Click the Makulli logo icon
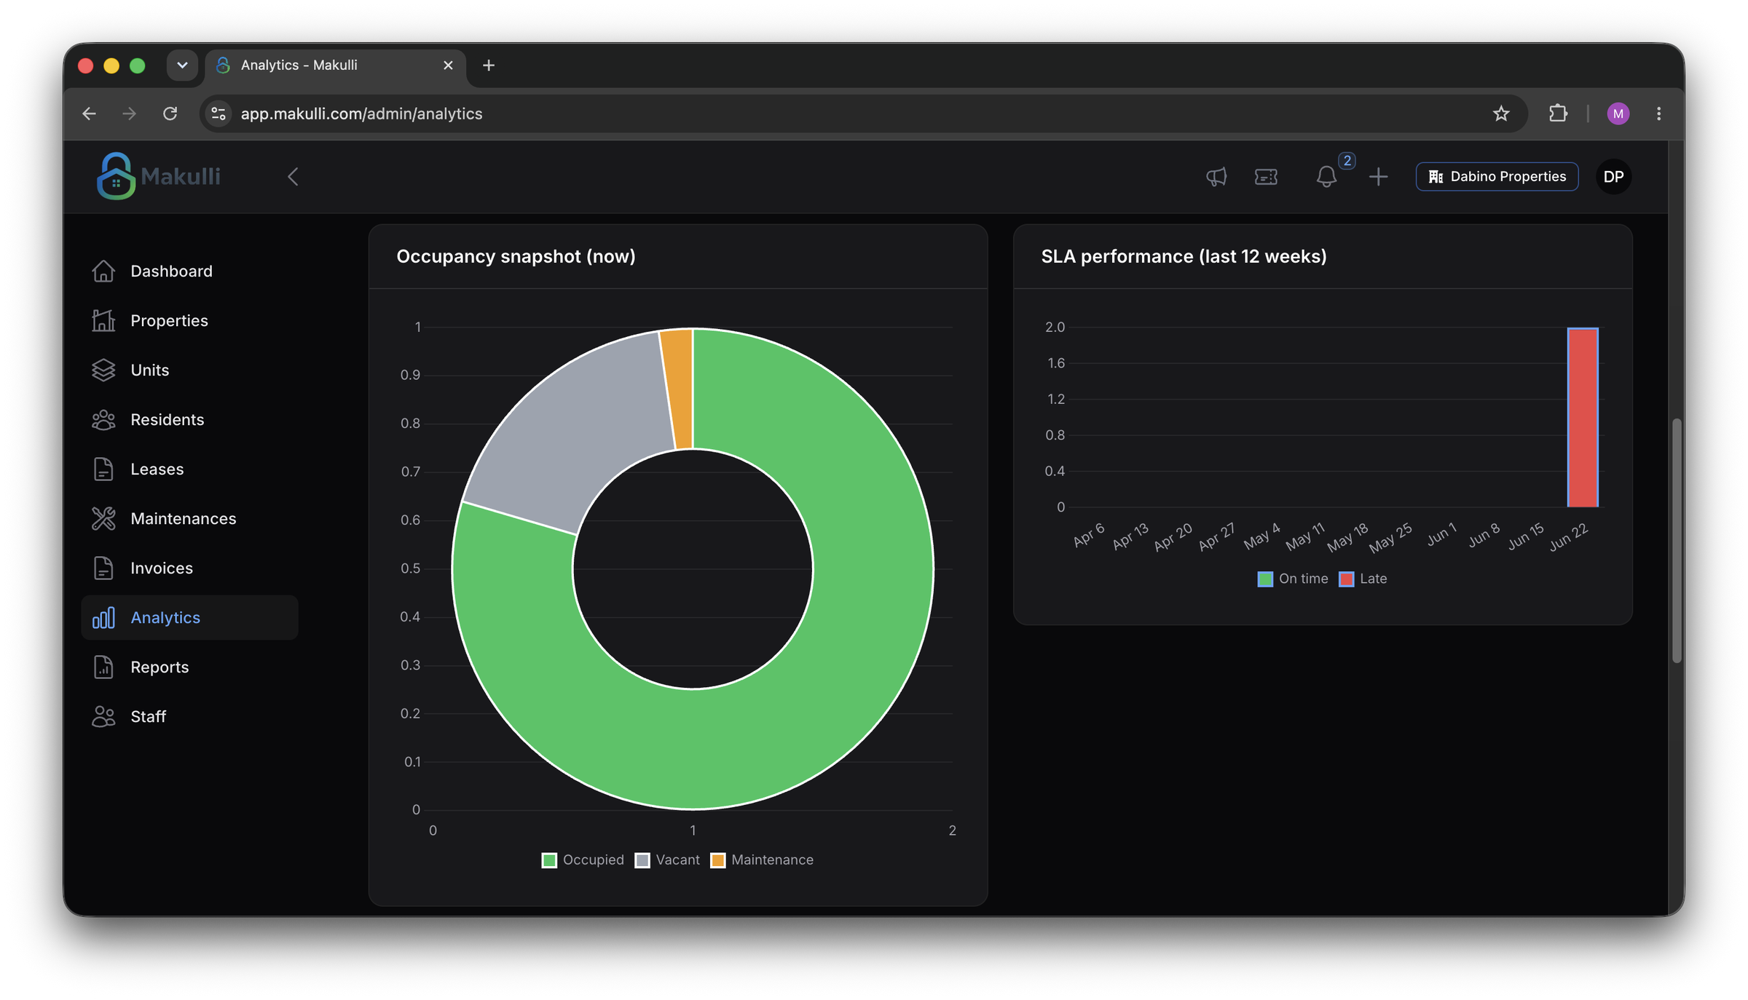 tap(116, 175)
